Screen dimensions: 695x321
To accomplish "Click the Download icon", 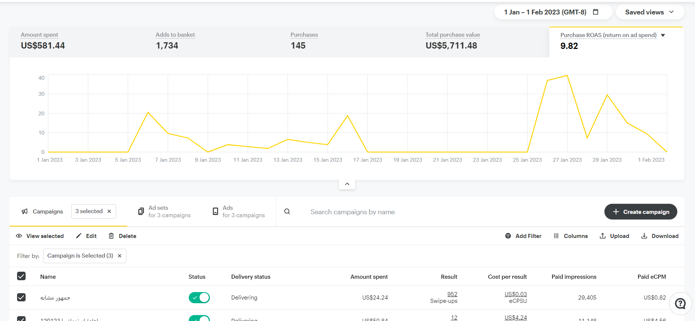I will [x=644, y=236].
